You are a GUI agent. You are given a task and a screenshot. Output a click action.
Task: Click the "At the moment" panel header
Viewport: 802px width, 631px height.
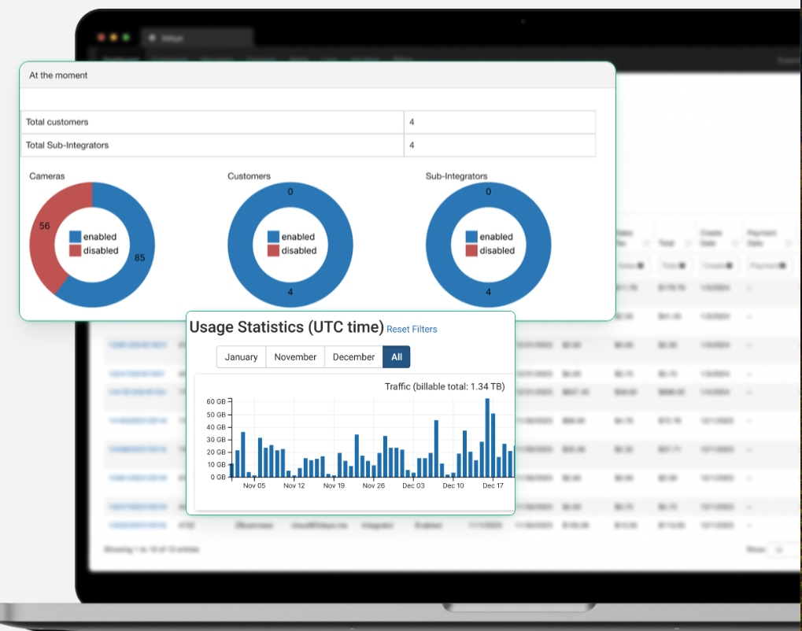click(x=317, y=76)
